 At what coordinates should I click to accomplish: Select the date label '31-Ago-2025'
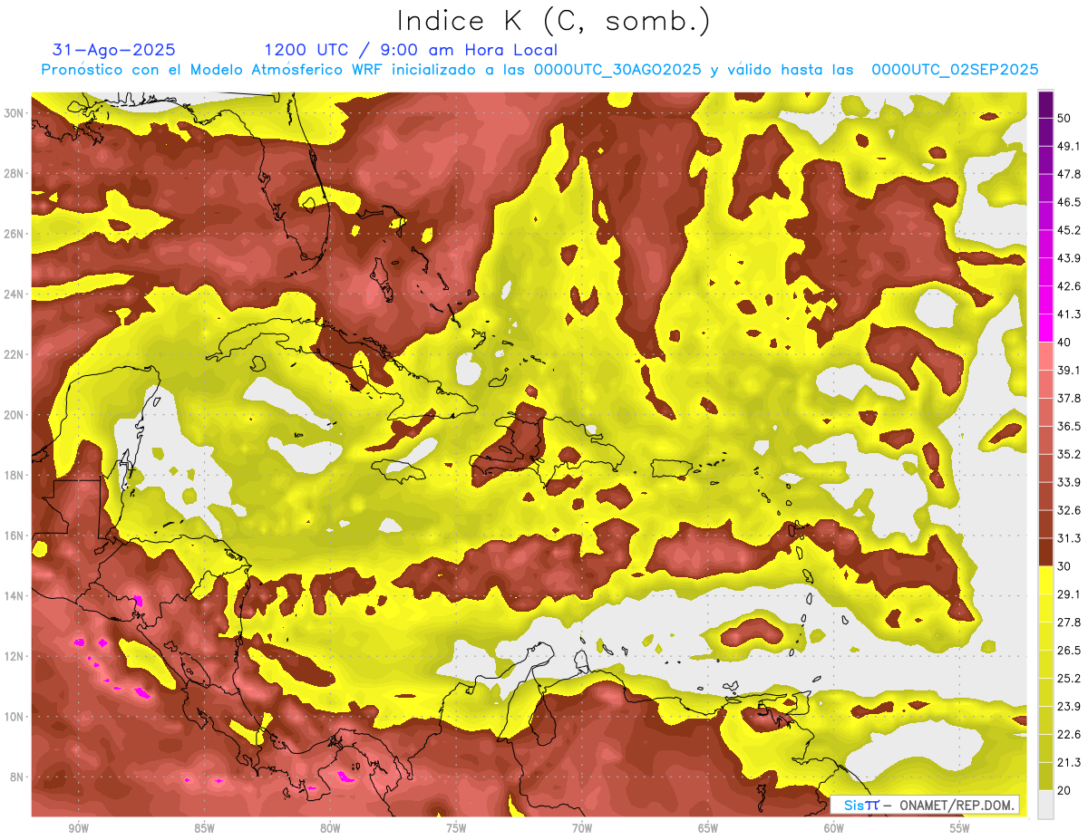114,50
